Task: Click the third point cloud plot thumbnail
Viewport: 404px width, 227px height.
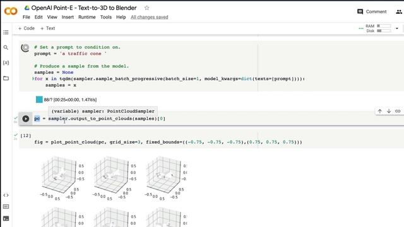Action: [166, 178]
